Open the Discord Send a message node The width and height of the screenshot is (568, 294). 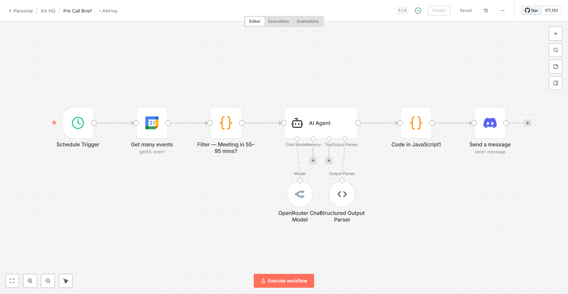490,123
